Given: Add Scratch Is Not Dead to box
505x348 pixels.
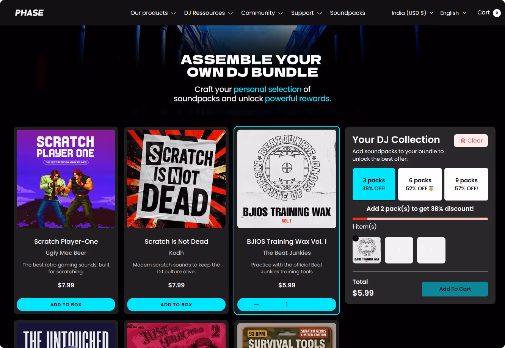Looking at the screenshot, I should click(x=176, y=304).
